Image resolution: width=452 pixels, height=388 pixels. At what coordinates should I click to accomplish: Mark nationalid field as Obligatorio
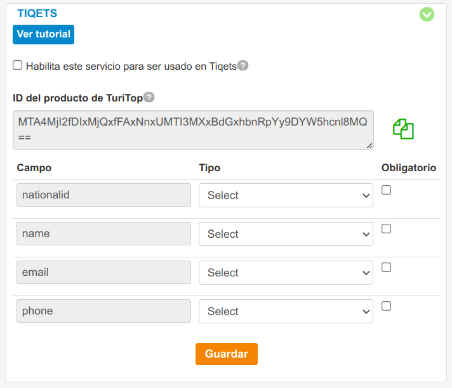pyautogui.click(x=386, y=190)
